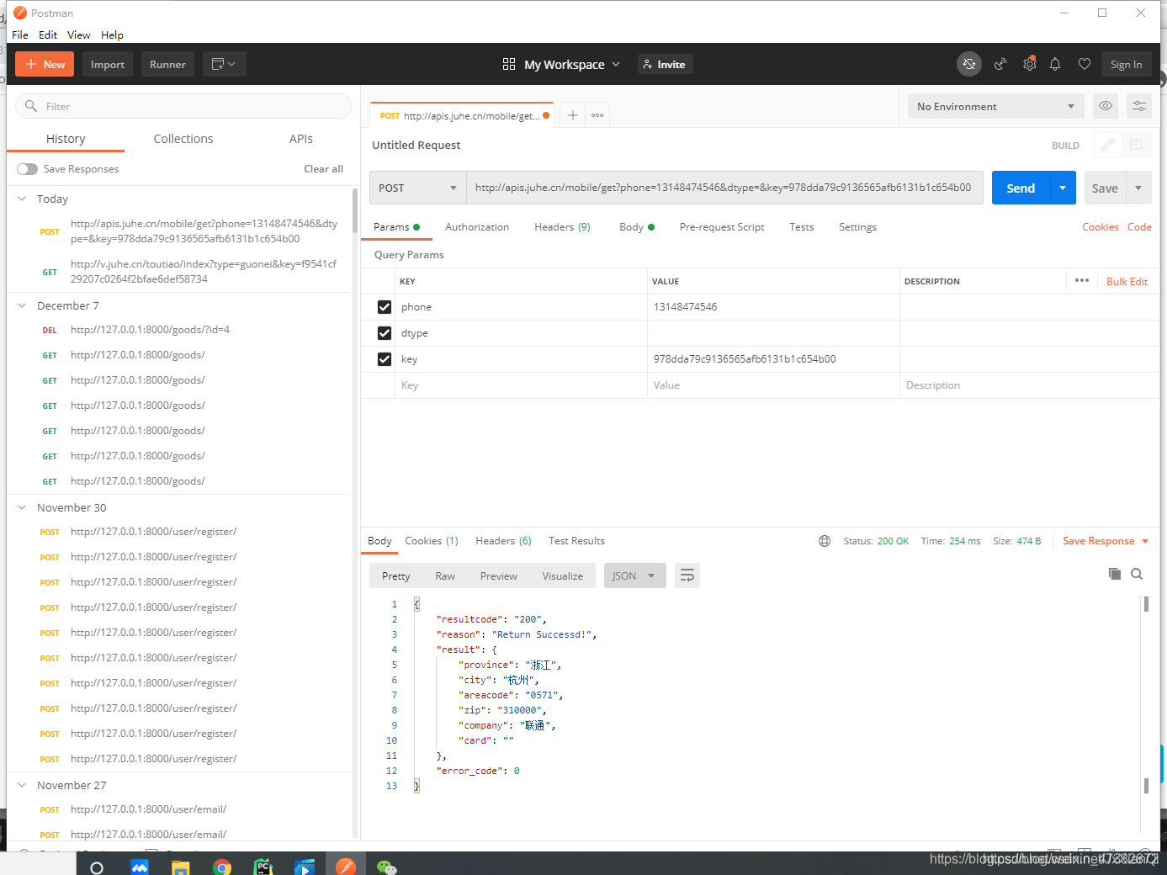Screen dimensions: 1167x875
Task: Open the No Environment dropdown
Action: point(995,106)
